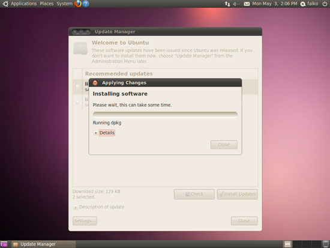Screen dimensions: 330x248
Task: Click the Ubuntu logo in top panel
Action: pyautogui.click(x=5, y=4)
